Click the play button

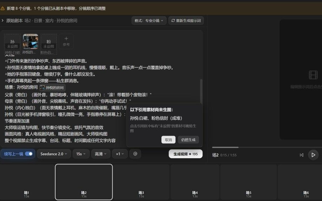click(x=313, y=155)
